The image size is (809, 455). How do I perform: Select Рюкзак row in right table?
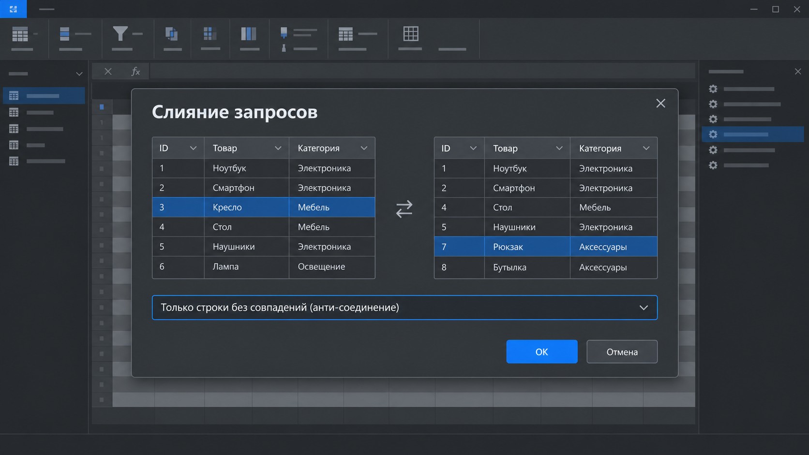pyautogui.click(x=546, y=247)
